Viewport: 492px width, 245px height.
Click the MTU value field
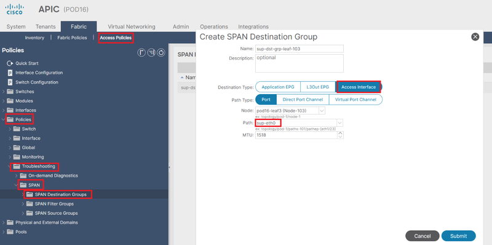pos(296,135)
